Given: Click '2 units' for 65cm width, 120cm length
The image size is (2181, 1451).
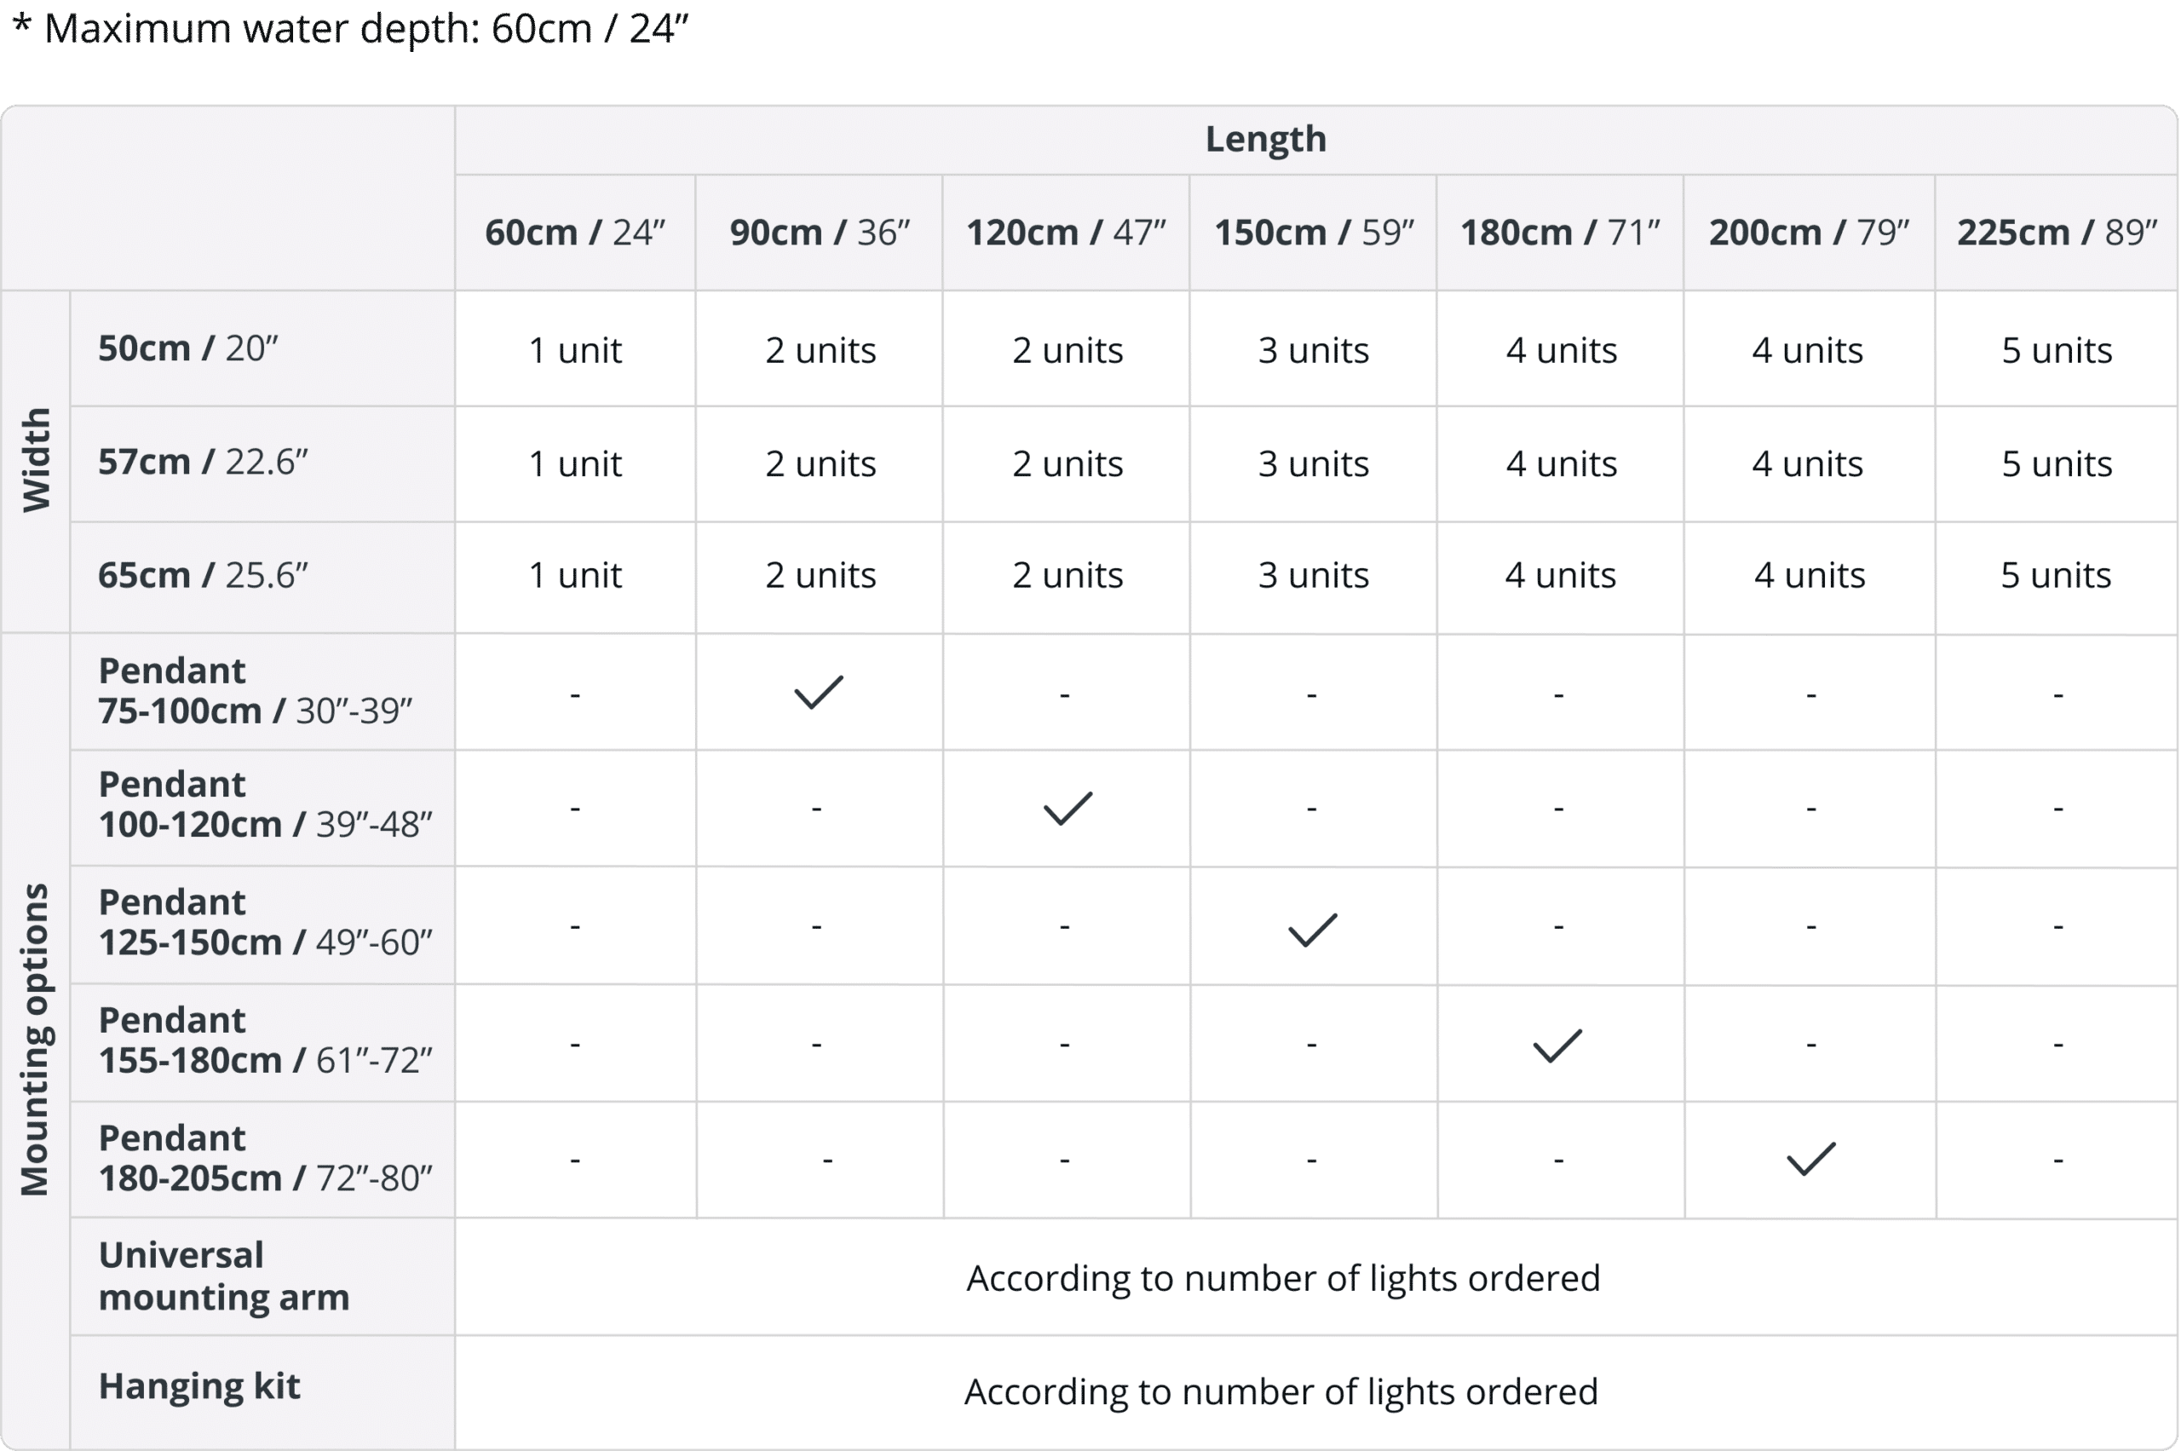Looking at the screenshot, I should click(x=1067, y=576).
